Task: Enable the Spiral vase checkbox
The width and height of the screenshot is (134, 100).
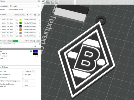Action: coord(23,77)
